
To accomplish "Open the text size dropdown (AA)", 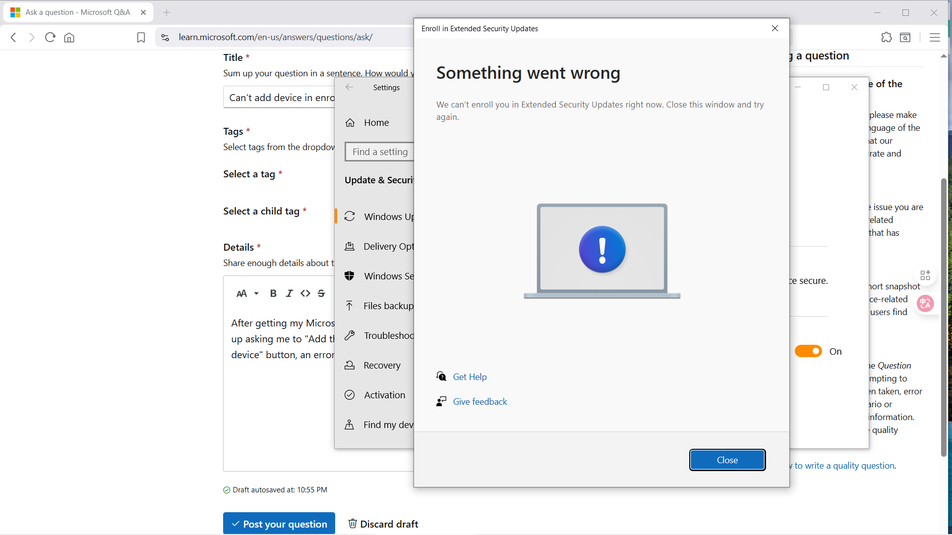I will tap(247, 293).
